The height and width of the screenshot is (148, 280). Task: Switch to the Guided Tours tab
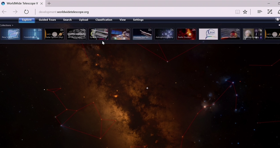(x=47, y=20)
